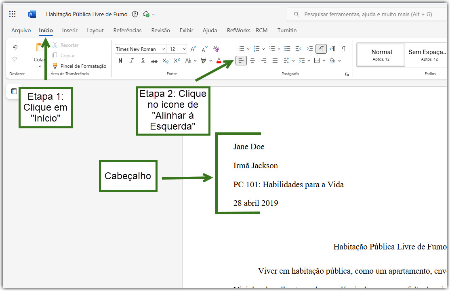Decrease indent with the outdent icon
The height and width of the screenshot is (291, 450).
click(299, 49)
